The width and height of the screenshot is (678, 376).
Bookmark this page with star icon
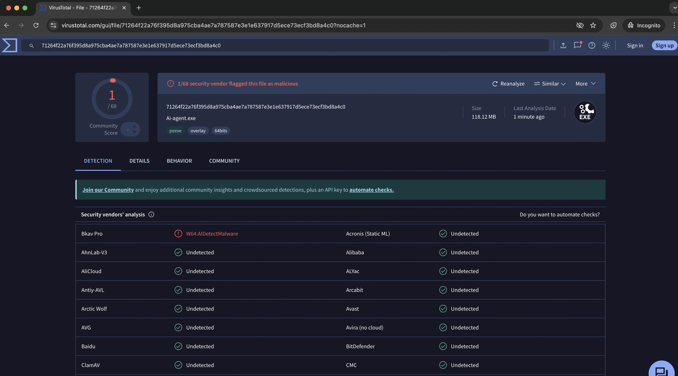pos(593,25)
